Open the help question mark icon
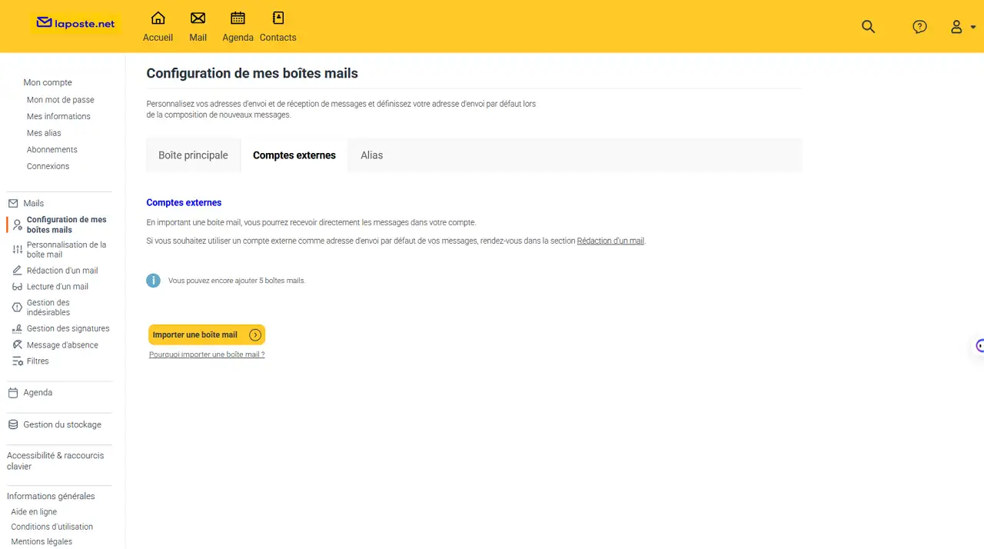984x549 pixels. 919,27
